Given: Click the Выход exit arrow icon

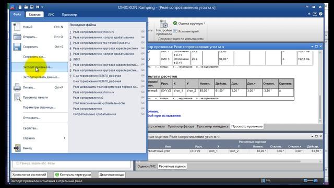Looking at the screenshot, I should [17, 148].
